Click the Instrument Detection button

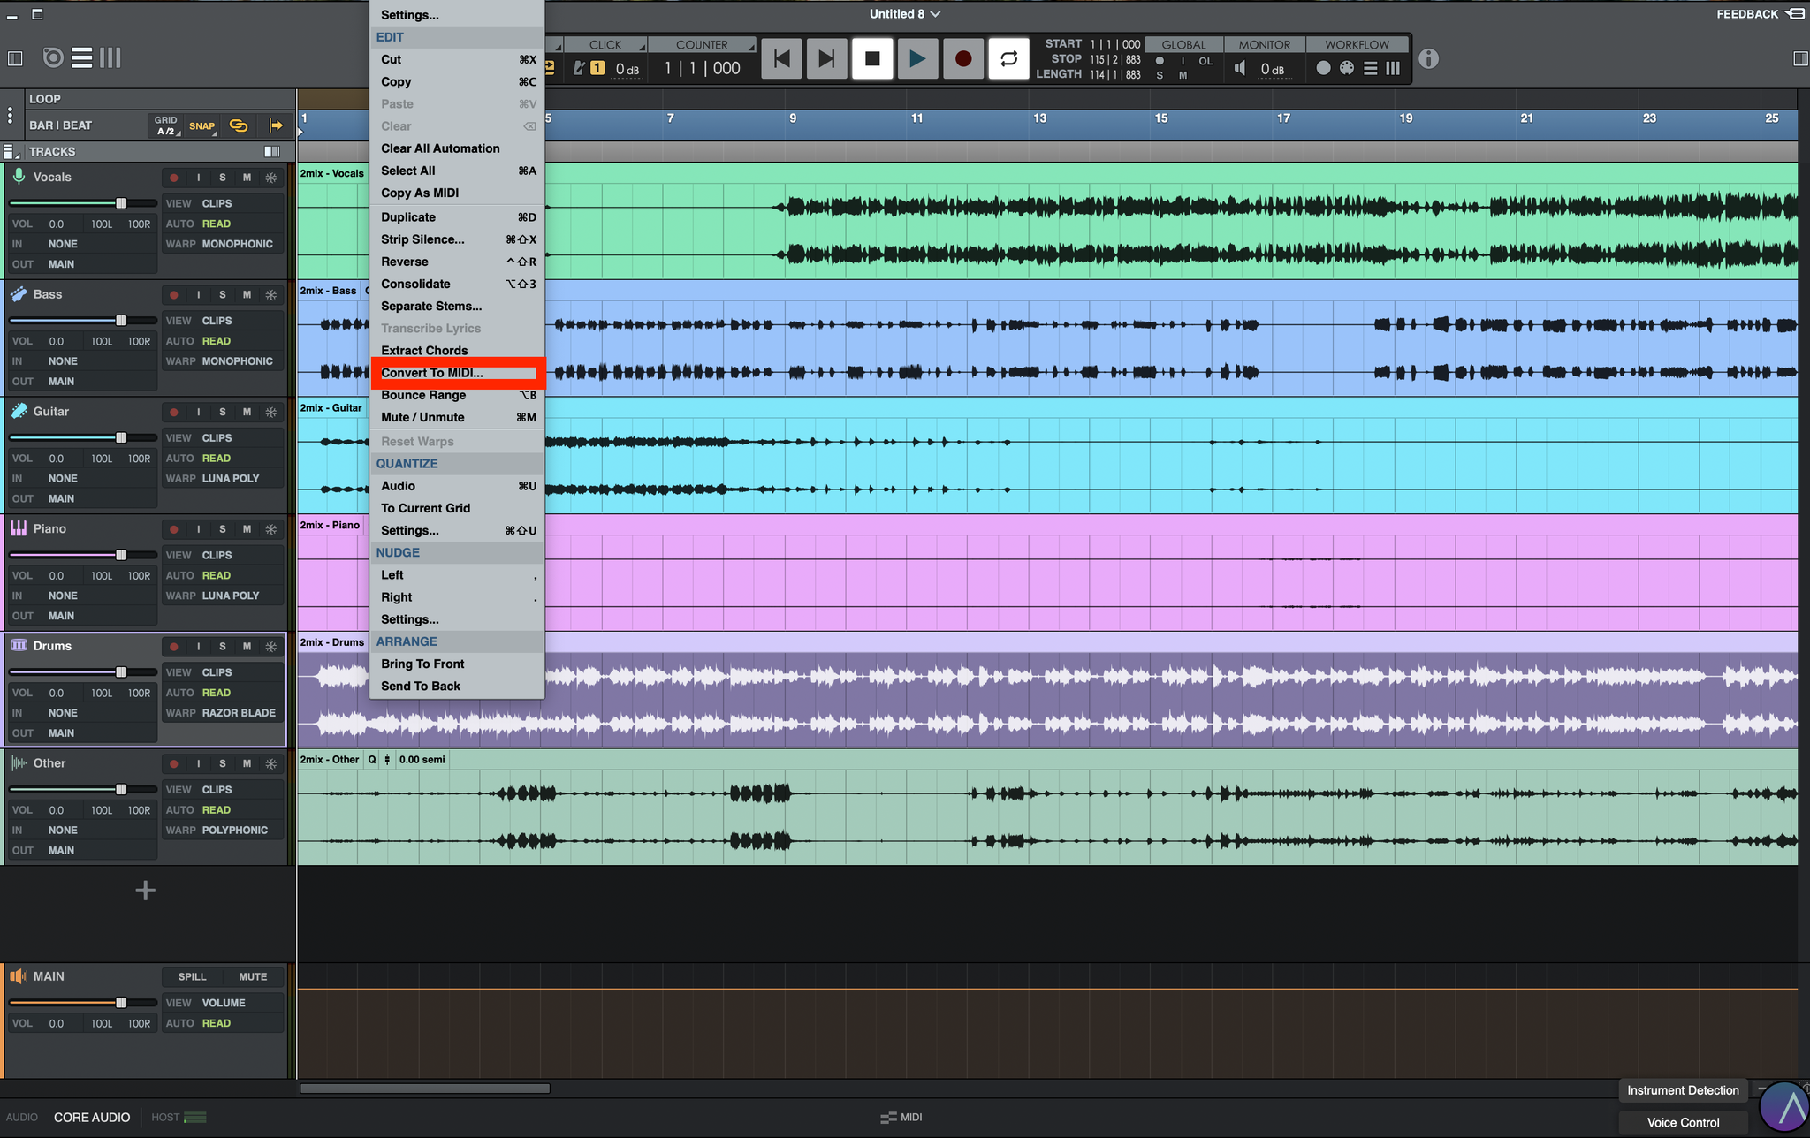click(1683, 1090)
